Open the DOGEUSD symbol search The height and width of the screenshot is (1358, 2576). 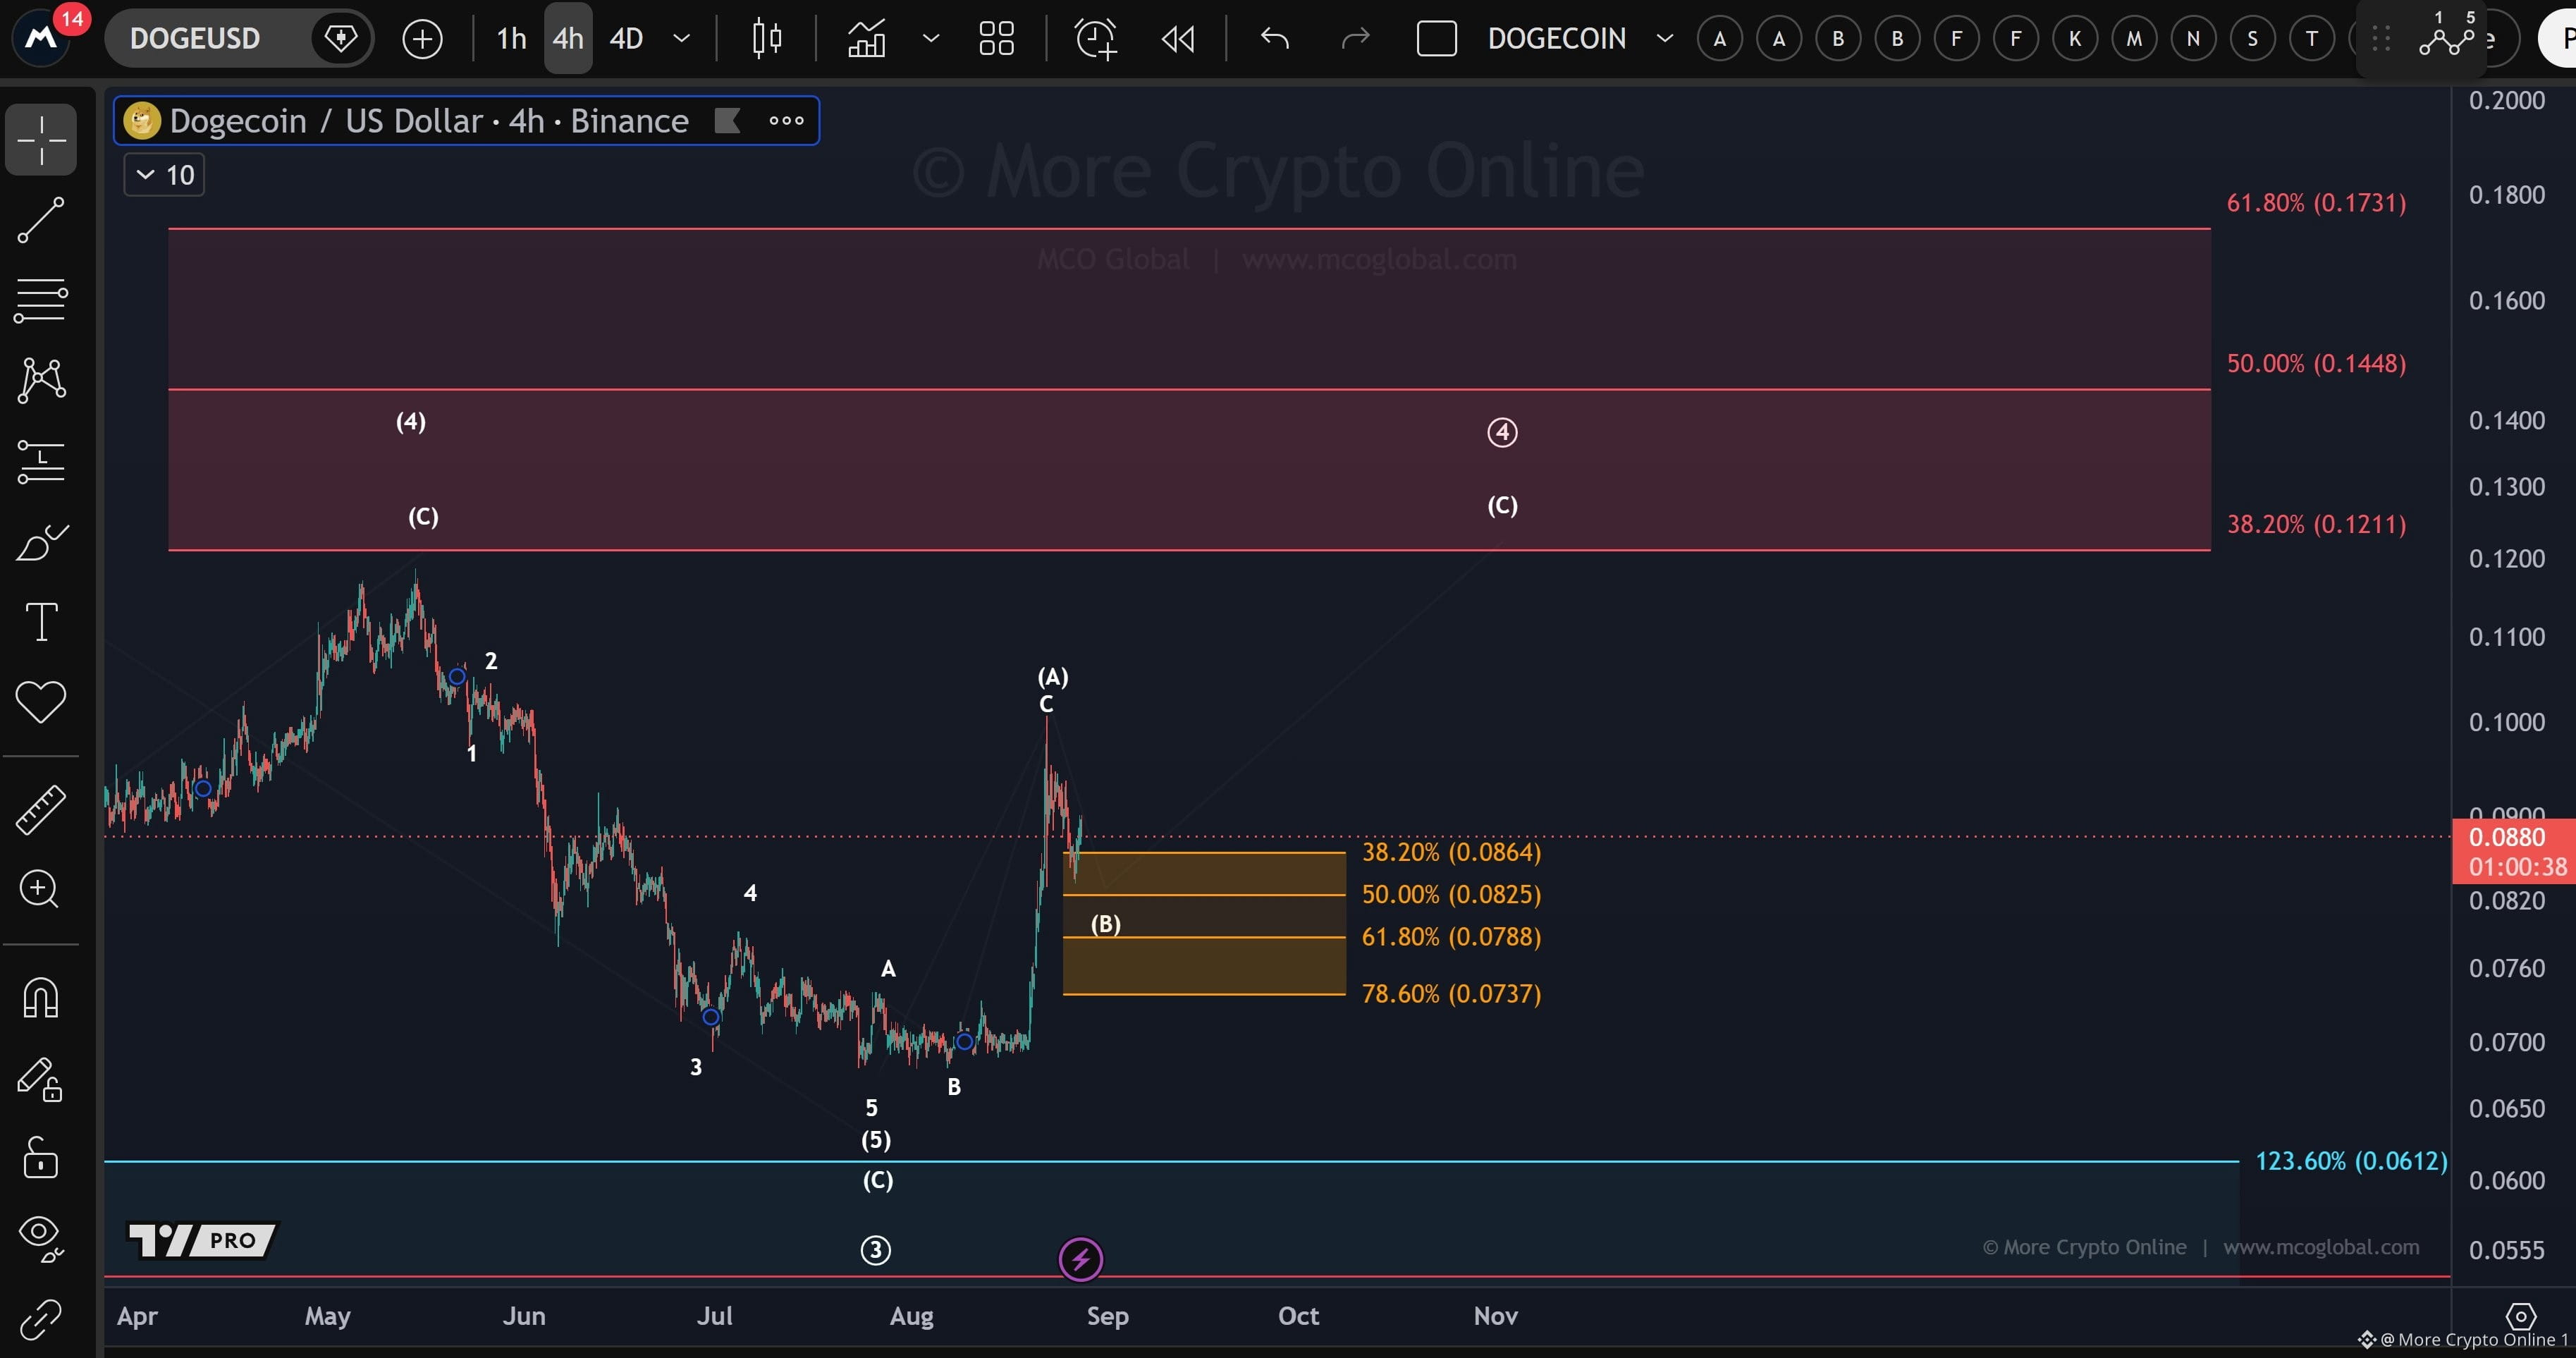point(195,39)
